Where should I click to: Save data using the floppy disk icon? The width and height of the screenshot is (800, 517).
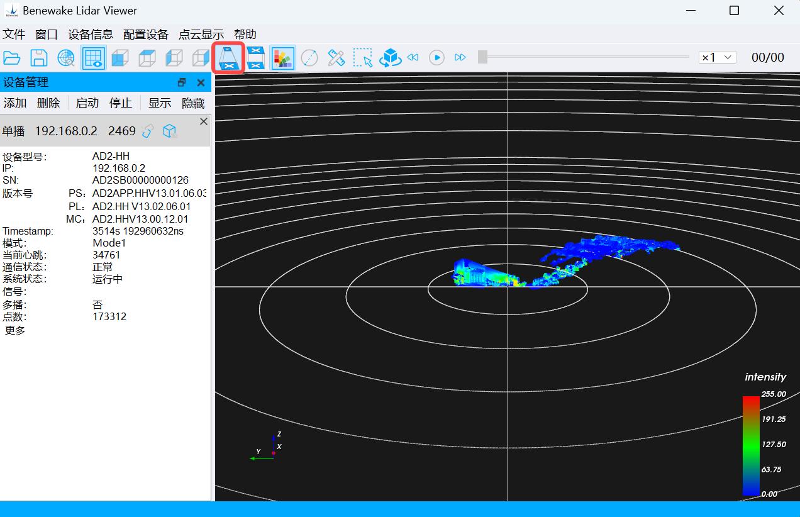click(x=39, y=58)
